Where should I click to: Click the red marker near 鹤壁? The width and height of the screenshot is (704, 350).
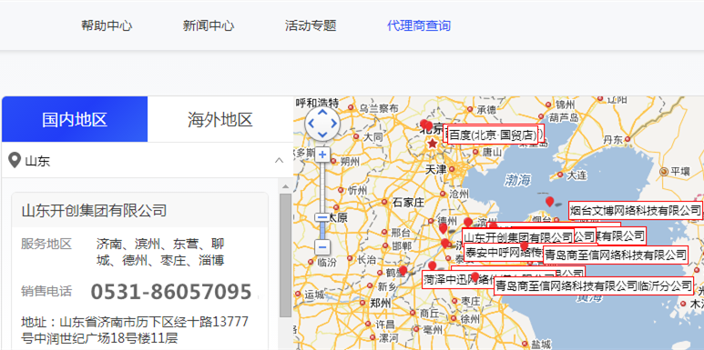[x=403, y=270]
